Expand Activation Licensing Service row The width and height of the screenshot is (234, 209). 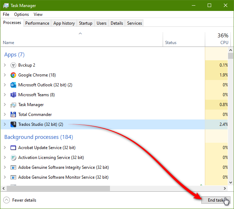5,158
